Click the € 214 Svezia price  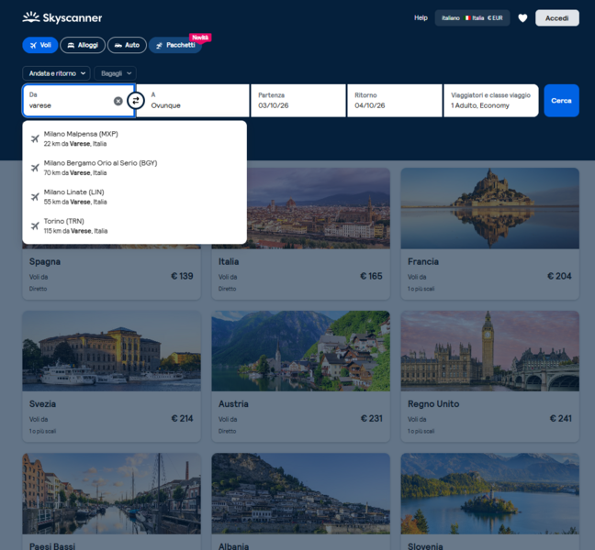[x=182, y=419]
